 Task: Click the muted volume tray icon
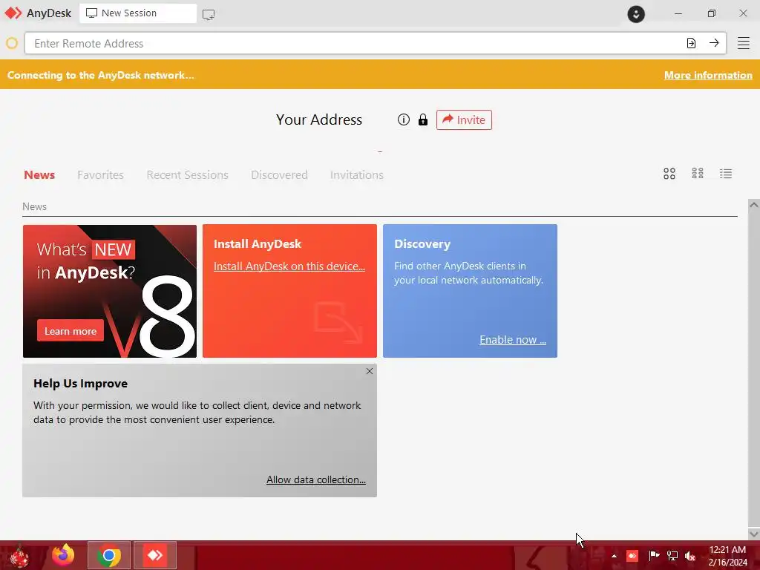tap(689, 556)
